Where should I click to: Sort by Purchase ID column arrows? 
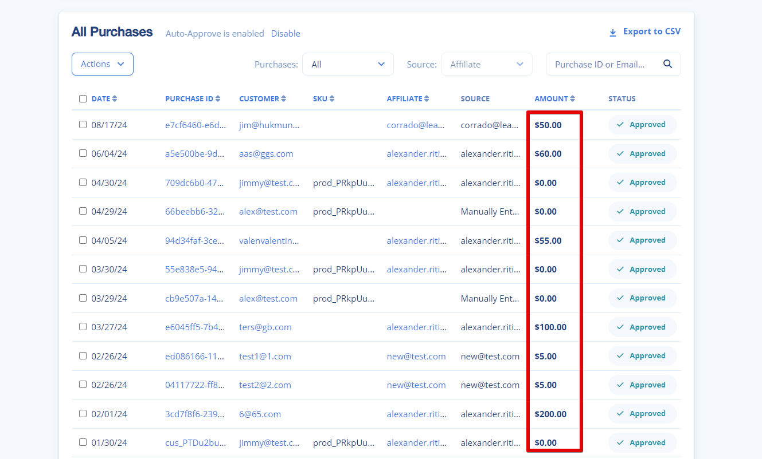(x=218, y=98)
